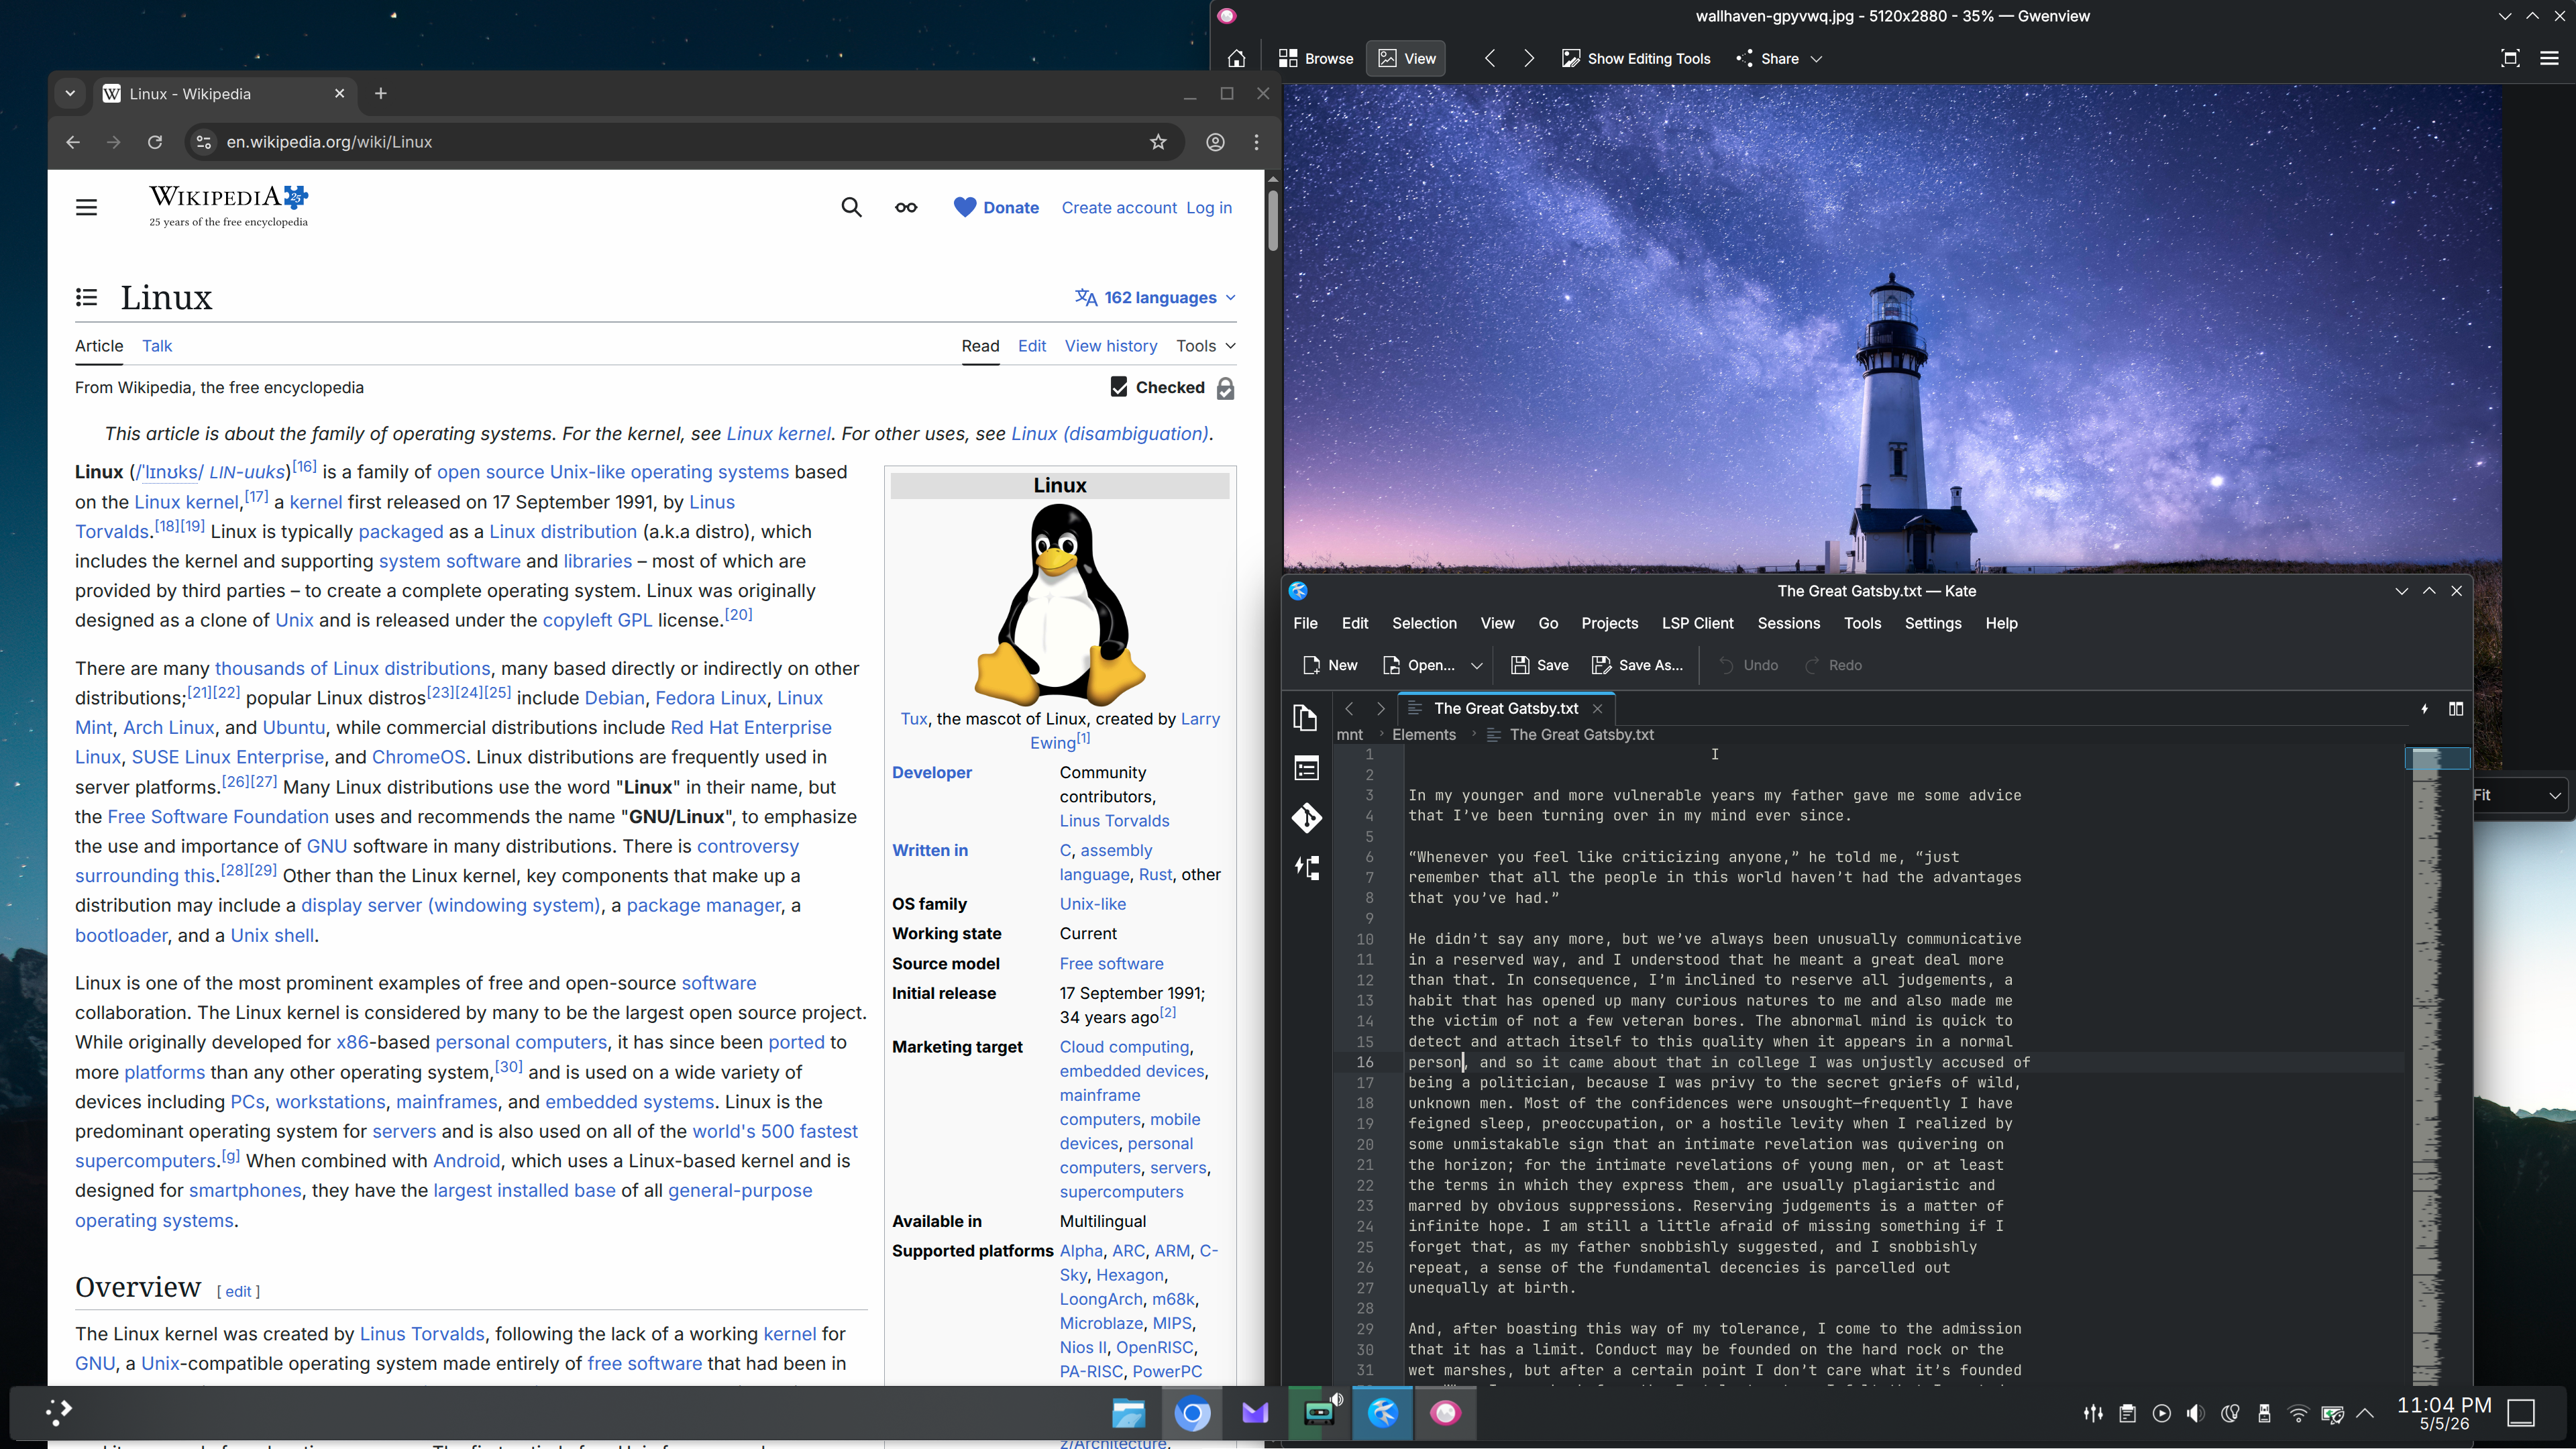Open the Share dropdown in Gwenview

(x=1780, y=59)
